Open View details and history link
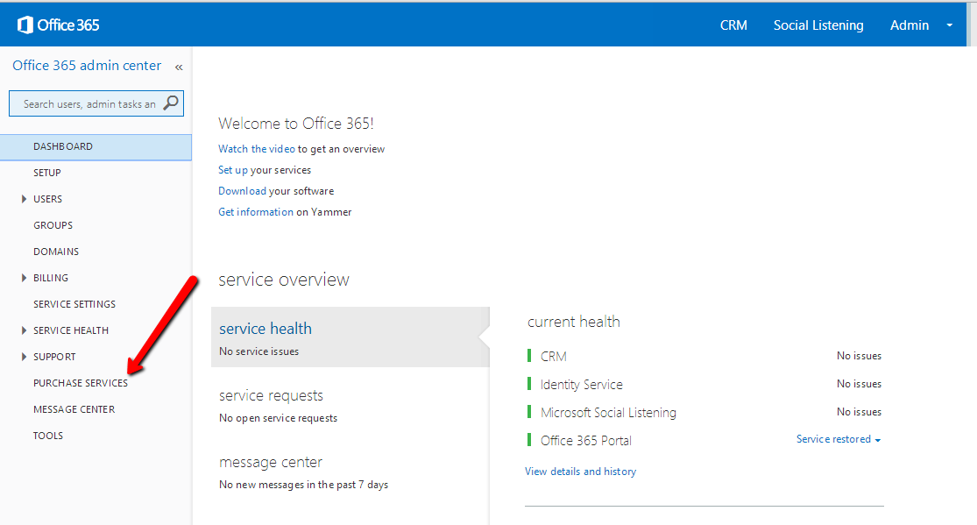 click(580, 472)
